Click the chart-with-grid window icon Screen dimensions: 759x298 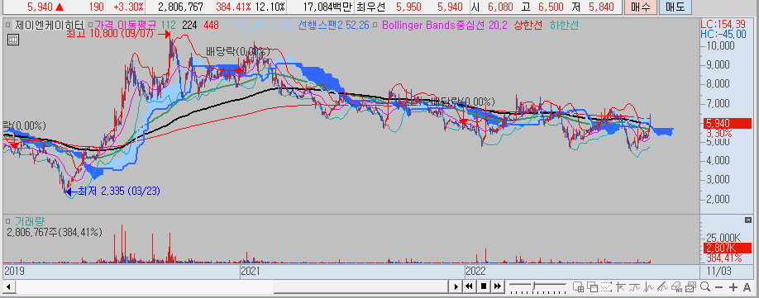pos(578,287)
